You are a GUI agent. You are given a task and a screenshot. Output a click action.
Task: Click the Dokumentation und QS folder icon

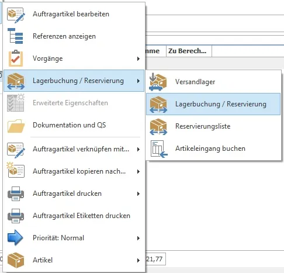16,126
